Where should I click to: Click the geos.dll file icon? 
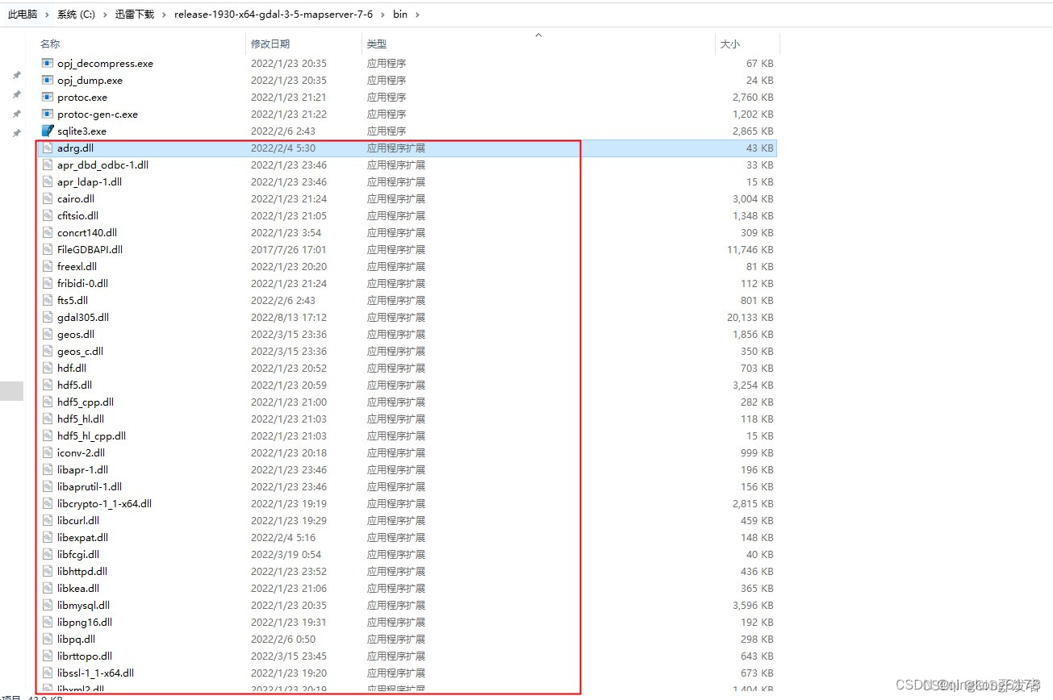(49, 334)
